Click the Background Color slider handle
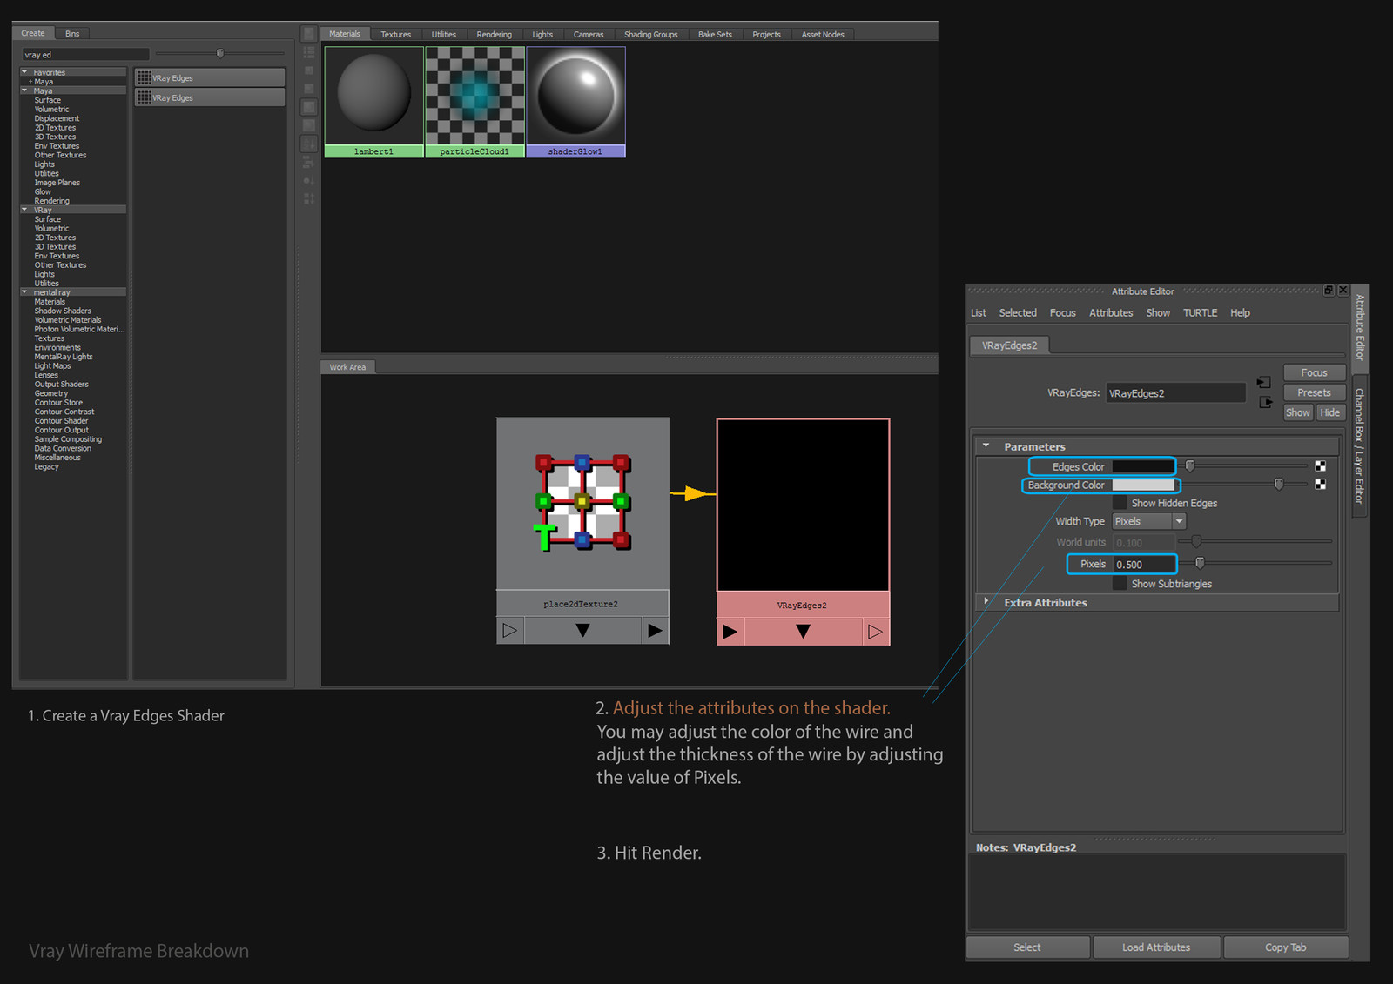 [x=1278, y=485]
